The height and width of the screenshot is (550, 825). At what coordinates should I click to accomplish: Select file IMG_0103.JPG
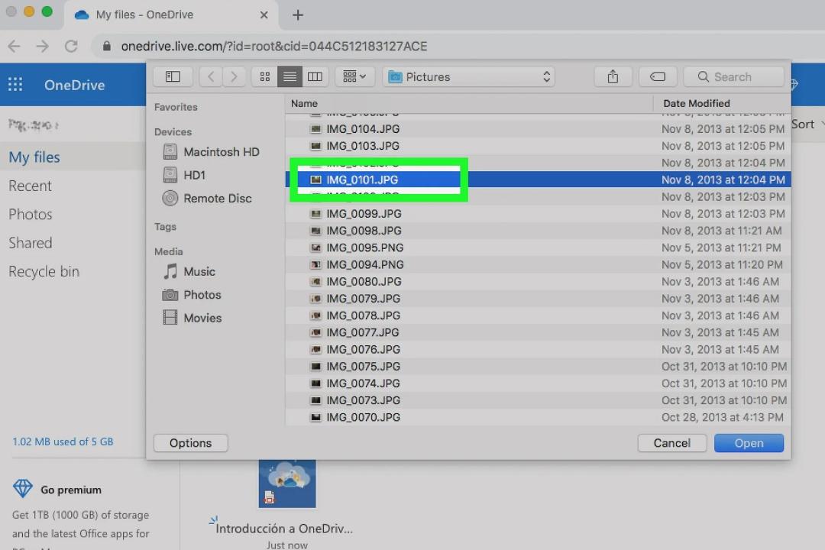(538, 146)
